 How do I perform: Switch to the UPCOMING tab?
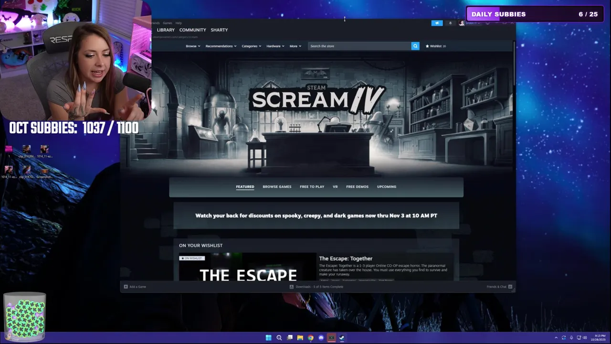click(387, 187)
